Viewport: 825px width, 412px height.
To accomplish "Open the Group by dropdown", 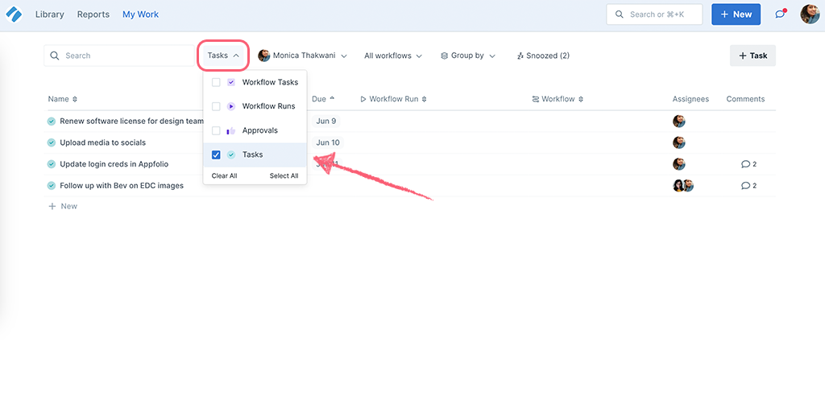I will click(x=468, y=56).
